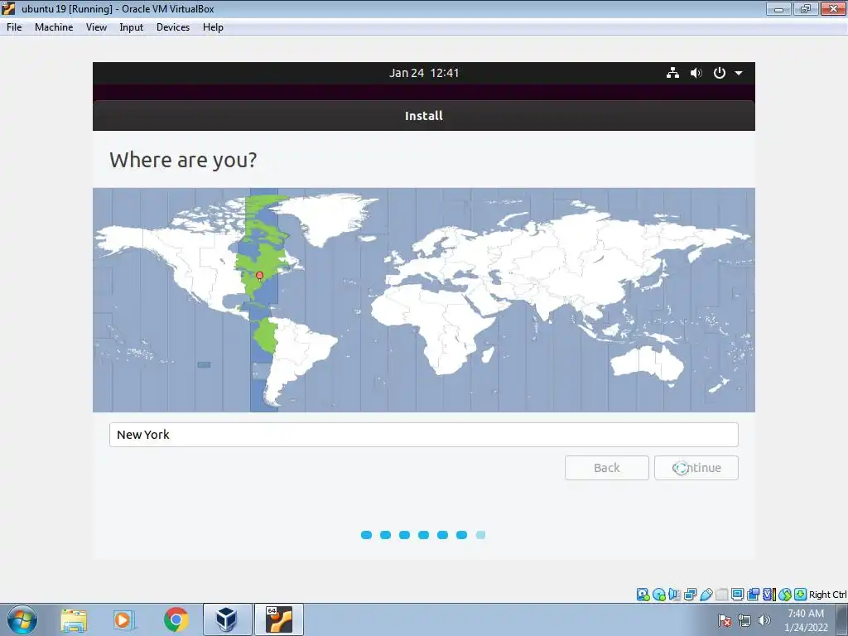This screenshot has width=848, height=636.
Task: Click the Show desktop strip
Action: (842, 619)
